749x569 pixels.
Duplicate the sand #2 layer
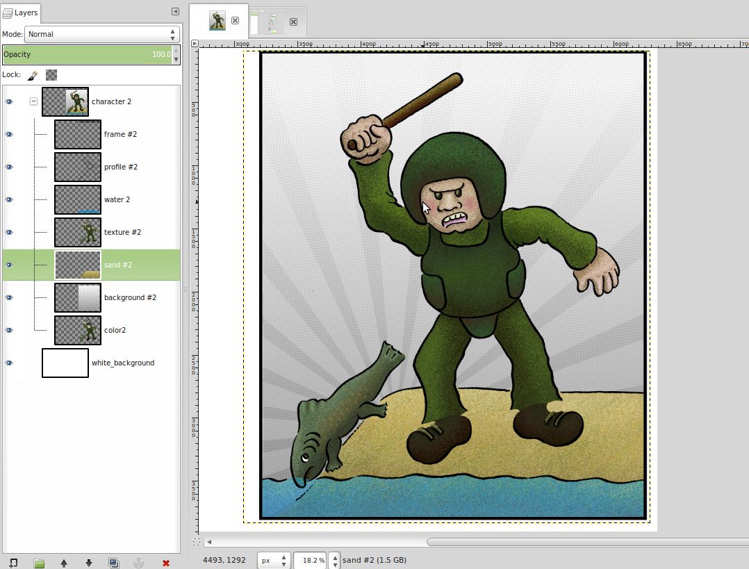pos(113,561)
